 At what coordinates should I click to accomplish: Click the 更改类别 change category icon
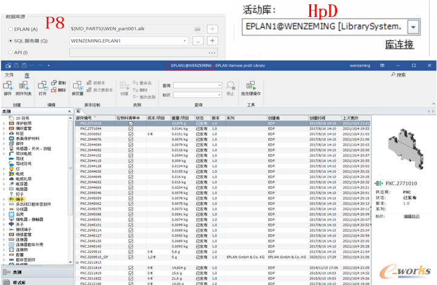point(136,97)
